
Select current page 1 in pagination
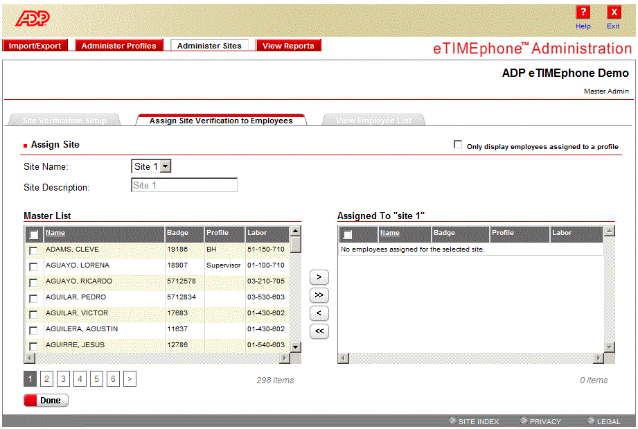pos(30,379)
